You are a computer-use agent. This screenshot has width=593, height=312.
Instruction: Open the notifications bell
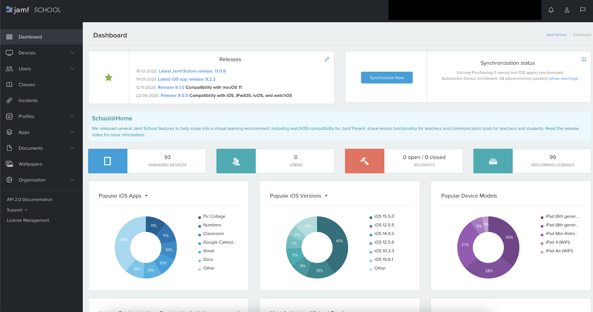coord(551,10)
